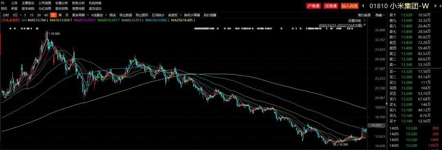The image size is (442, 150).
Task: Select the 60-minute period
Action: coord(46,15)
